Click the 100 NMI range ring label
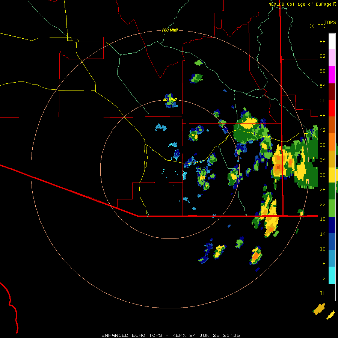Image resolution: width=338 pixels, height=338 pixels. pos(170,30)
